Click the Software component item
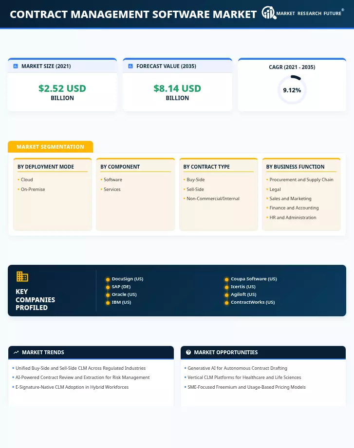Screen dimensions: 354x448 coord(112,180)
